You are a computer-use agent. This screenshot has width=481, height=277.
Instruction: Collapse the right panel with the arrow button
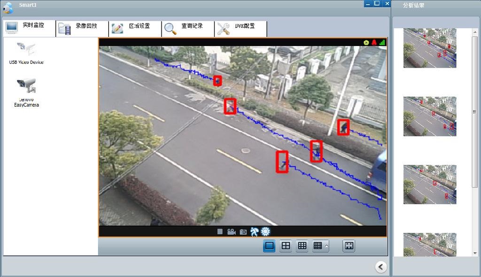click(x=380, y=267)
